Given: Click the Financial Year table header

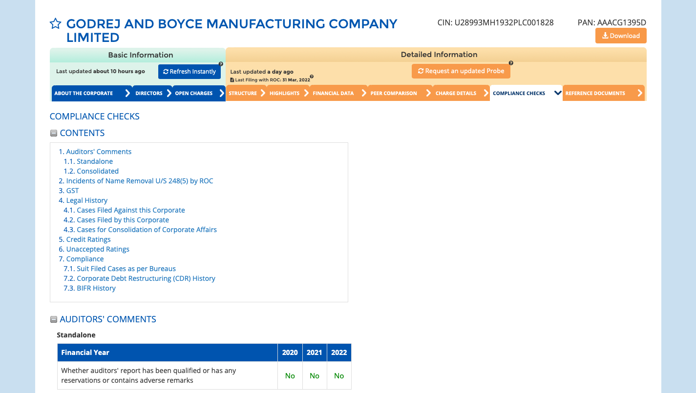Looking at the screenshot, I should [x=85, y=353].
